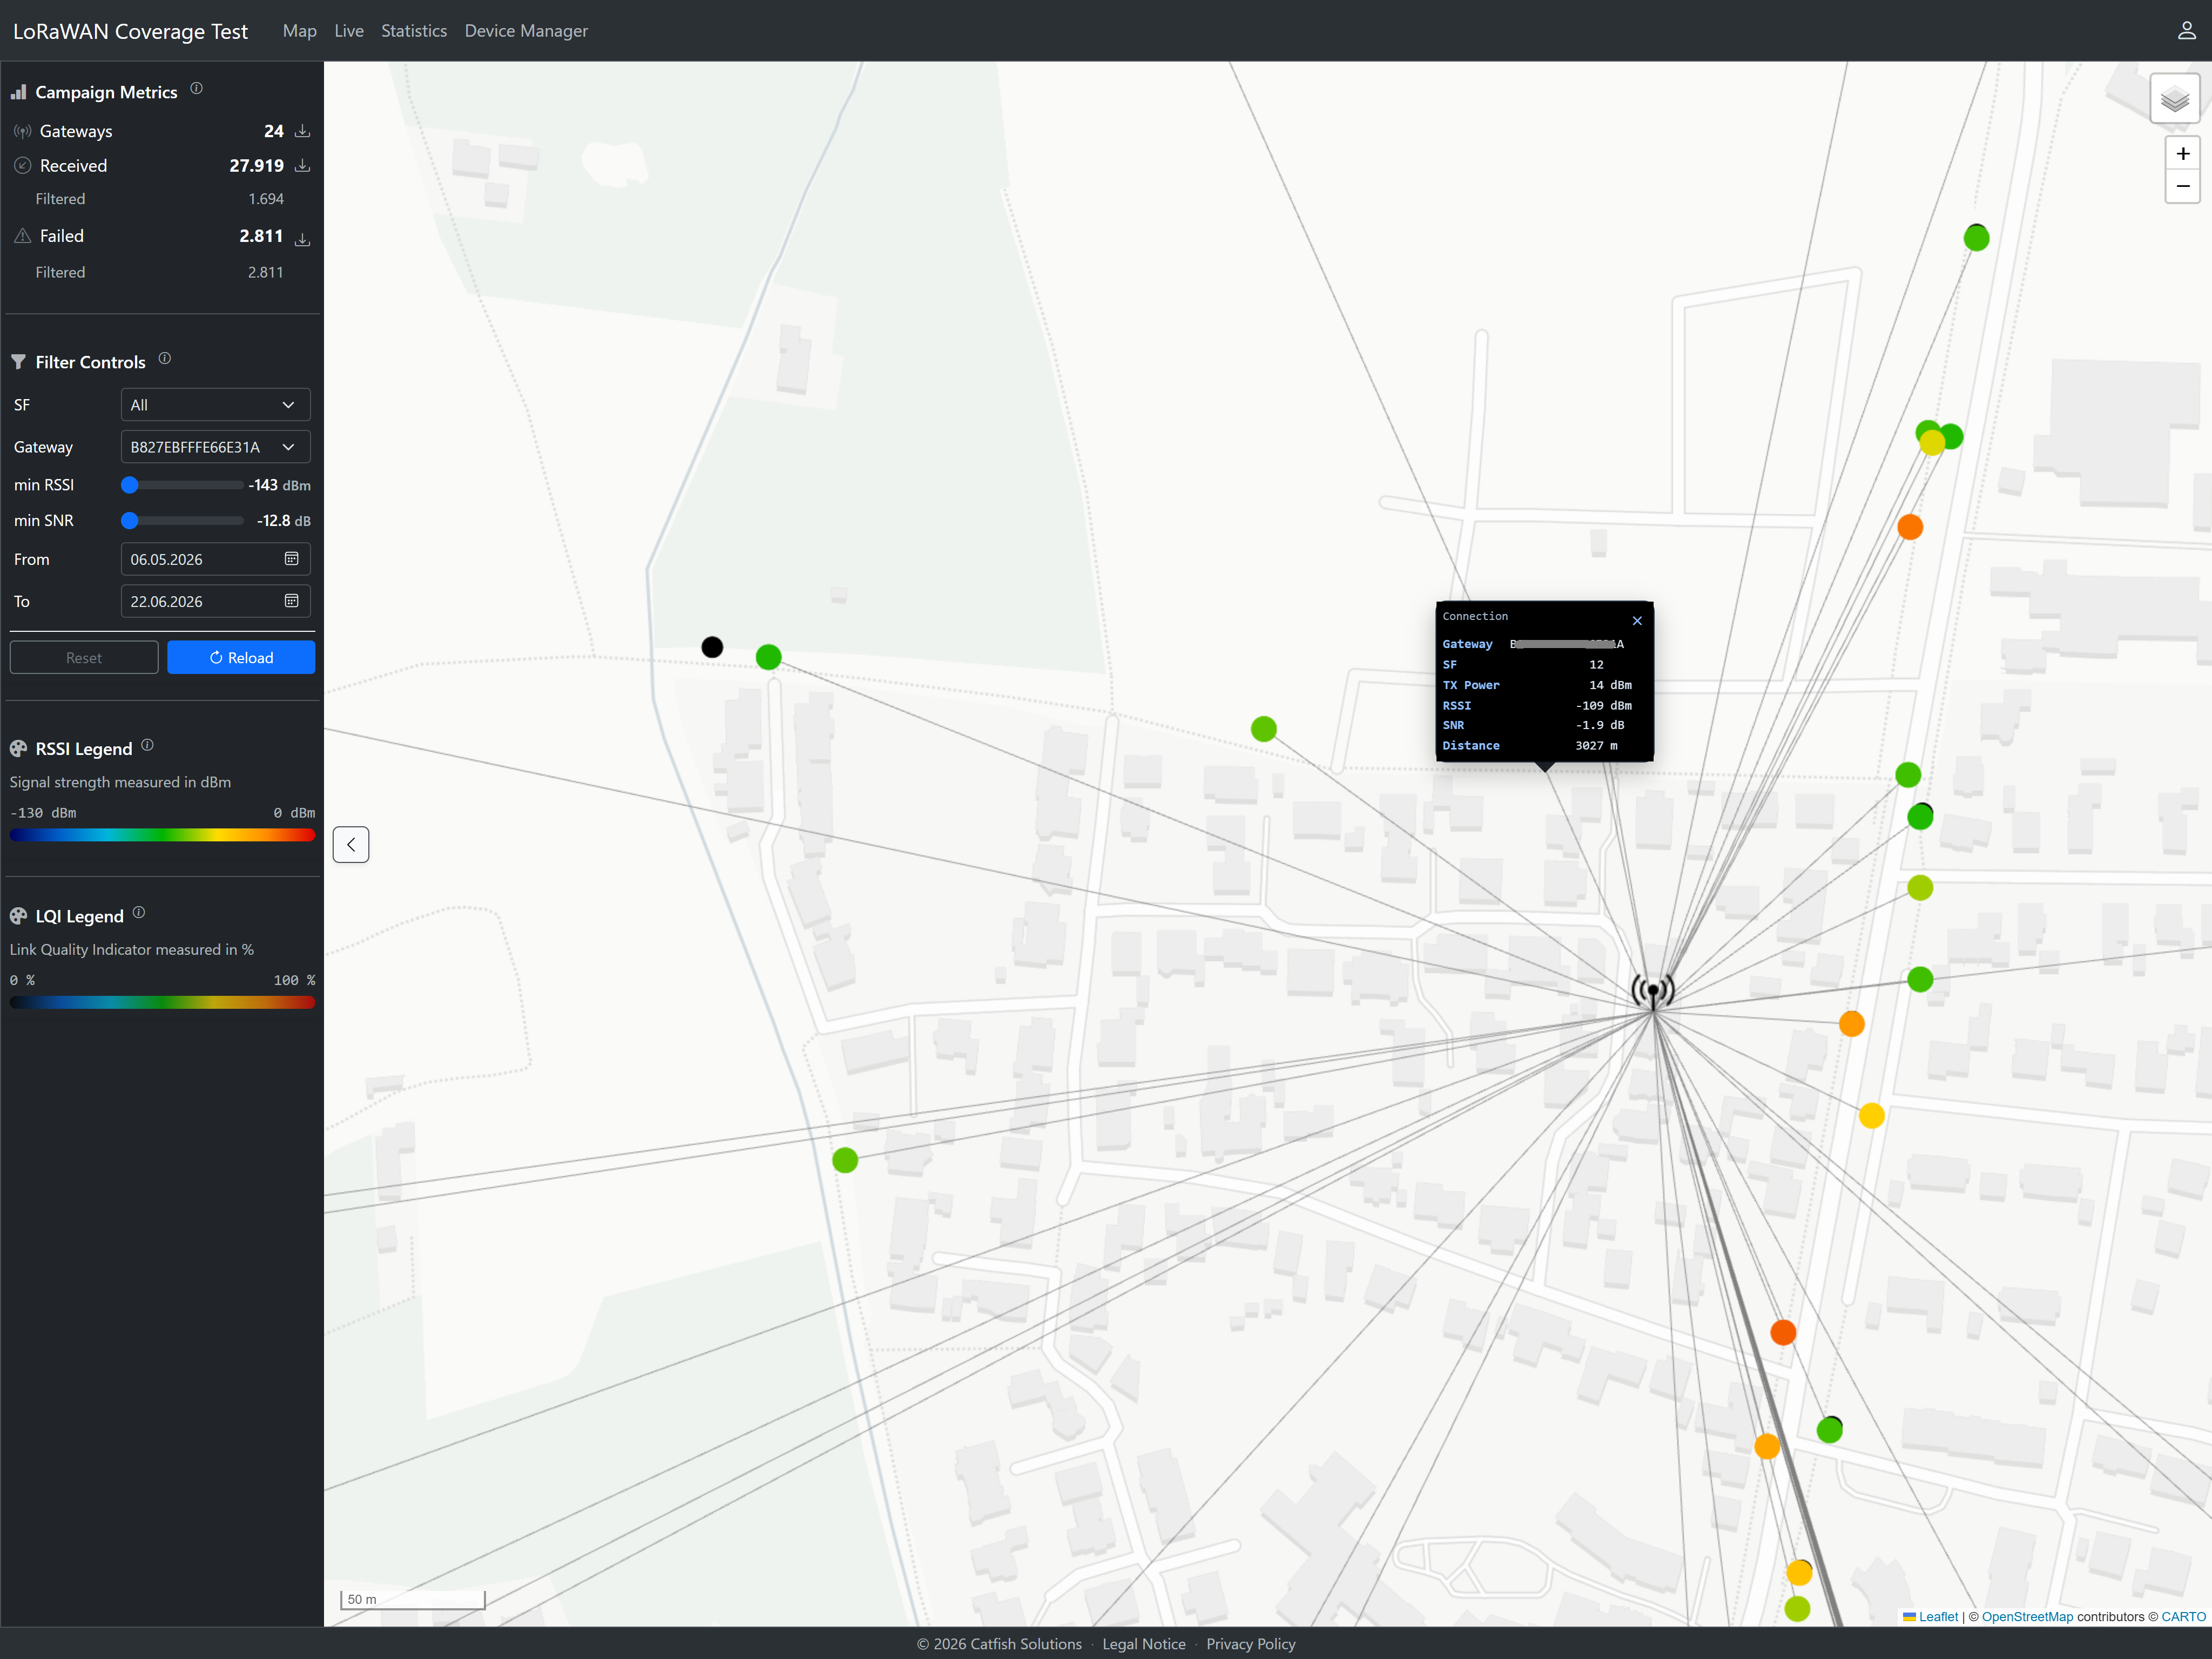The height and width of the screenshot is (1659, 2212).
Task: Show Filter Controls info tooltip
Action: (x=165, y=358)
